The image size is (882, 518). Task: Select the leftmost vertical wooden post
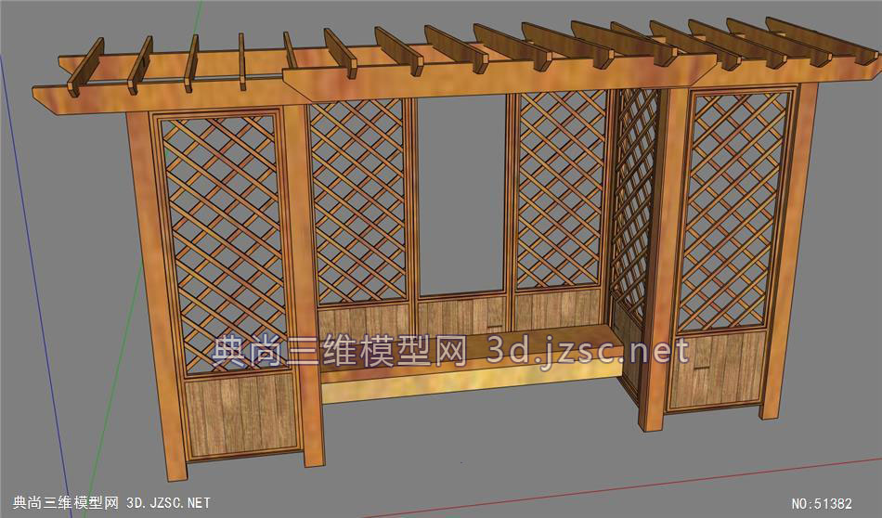point(156,296)
